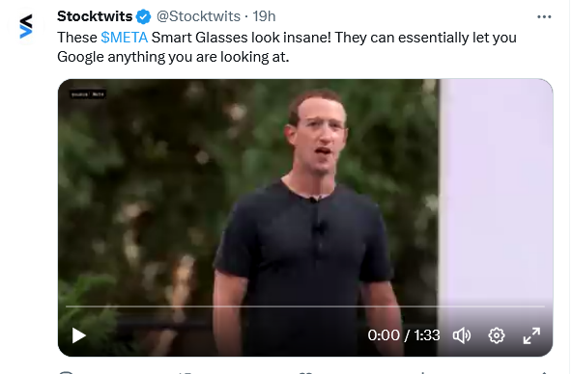This screenshot has width=572, height=374.
Task: Click the $META cashtag link
Action: tap(125, 38)
